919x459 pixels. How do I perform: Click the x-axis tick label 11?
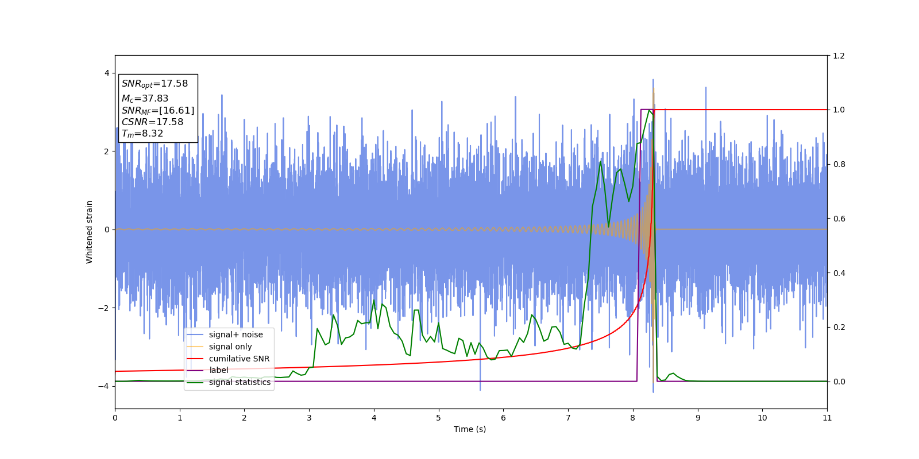(827, 418)
